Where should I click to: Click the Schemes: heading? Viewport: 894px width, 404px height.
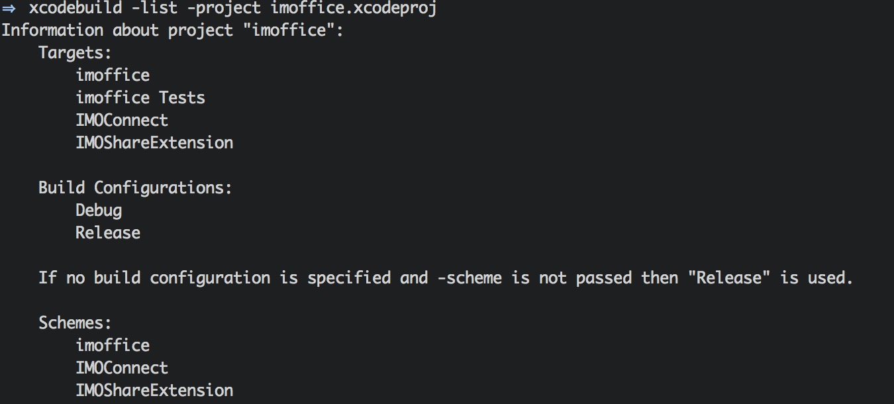coord(75,323)
